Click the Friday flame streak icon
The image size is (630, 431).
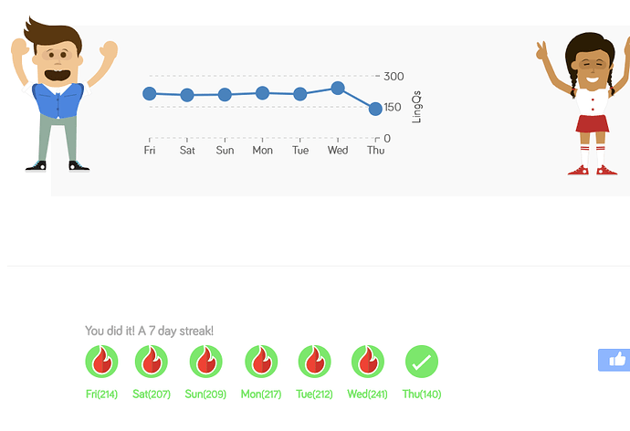(x=101, y=362)
